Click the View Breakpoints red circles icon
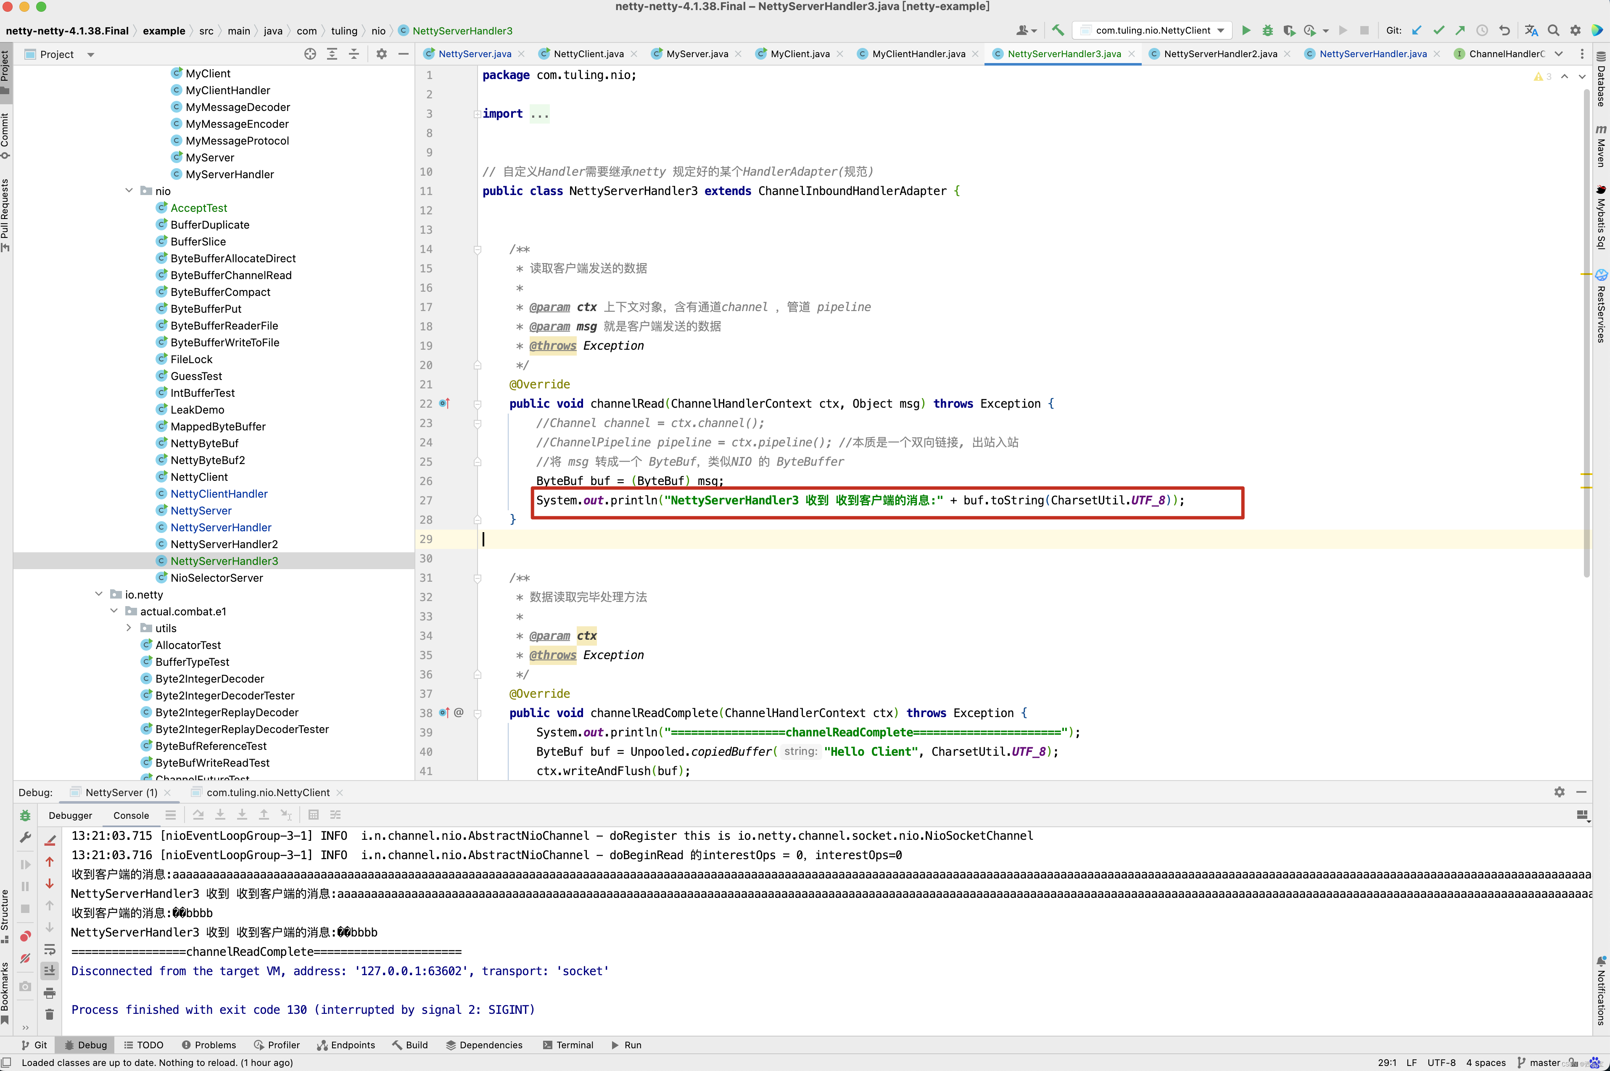Screen dimensions: 1610x1071 (x=25, y=936)
